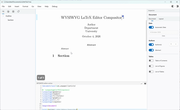Viewport: 180px width, 110px height.
Task: Open the Debug menu
Action: coord(55,6)
